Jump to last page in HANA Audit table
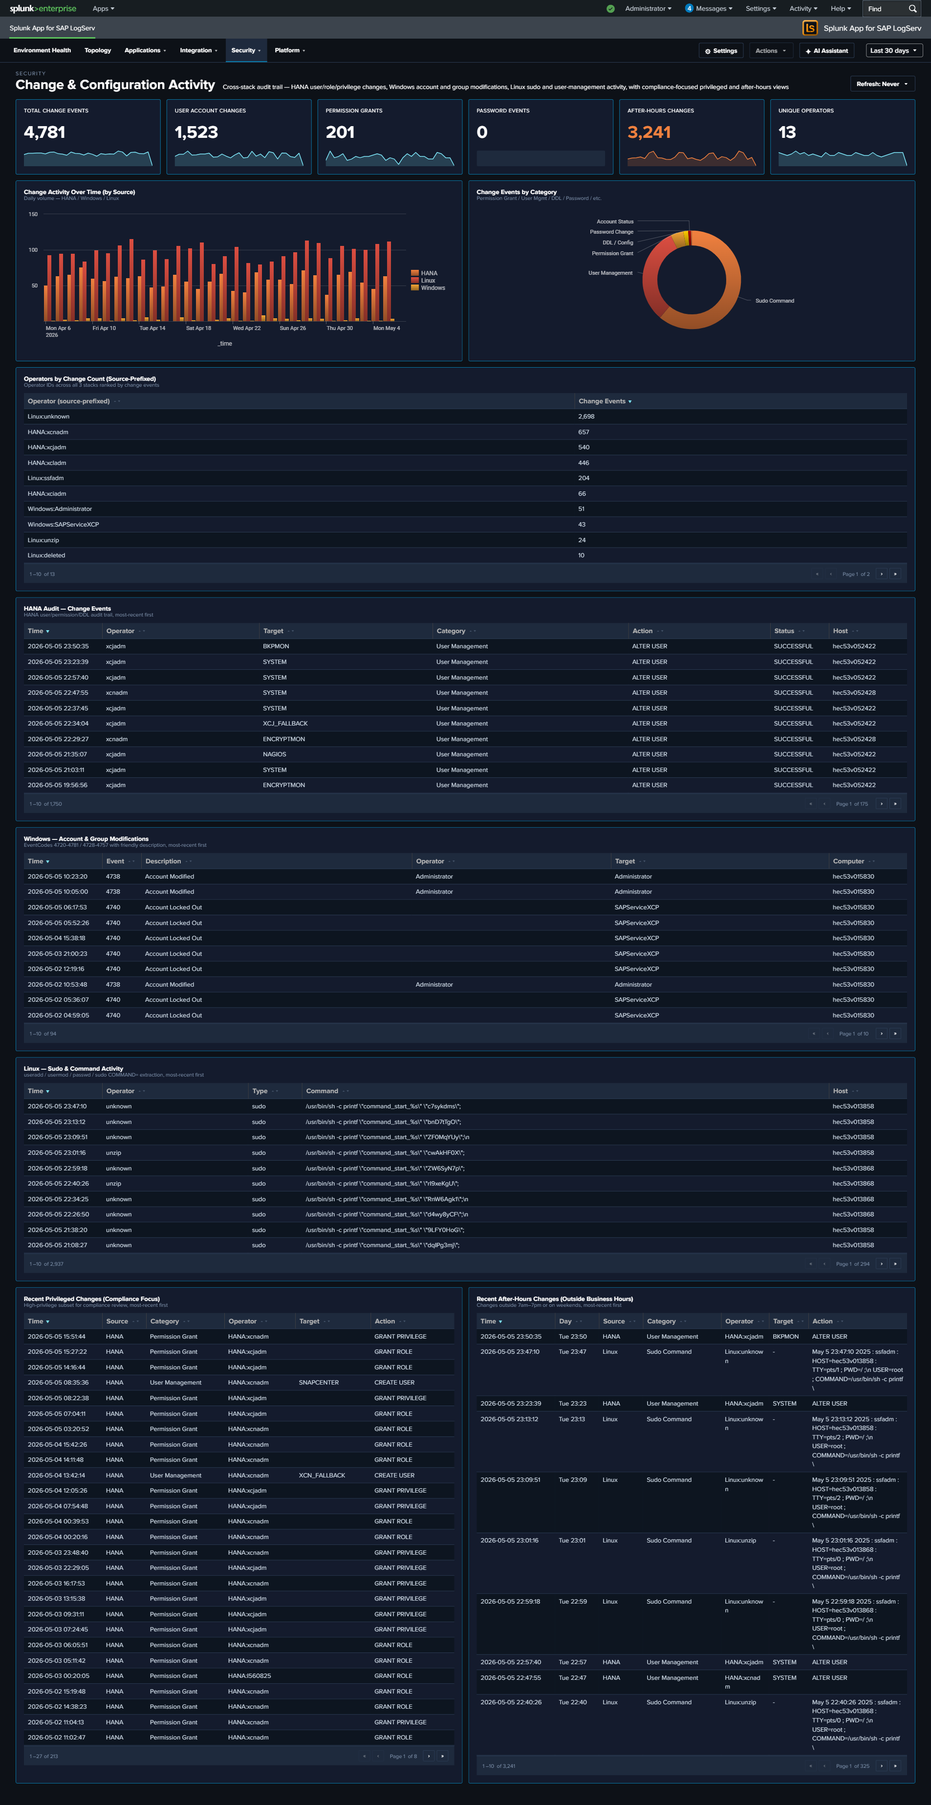931x1805 pixels. (894, 804)
